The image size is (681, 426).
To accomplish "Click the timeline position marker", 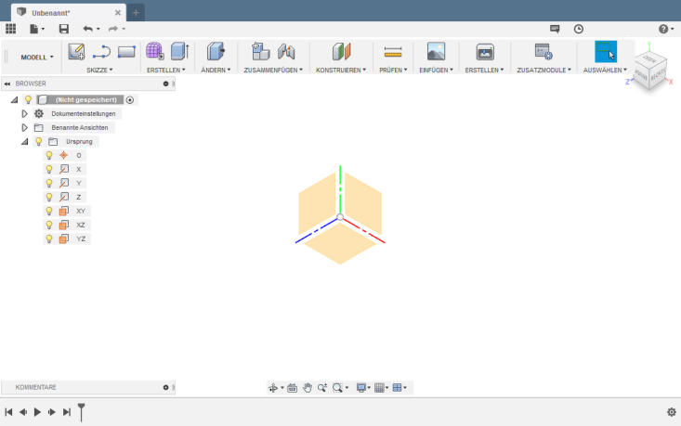I will 81,412.
